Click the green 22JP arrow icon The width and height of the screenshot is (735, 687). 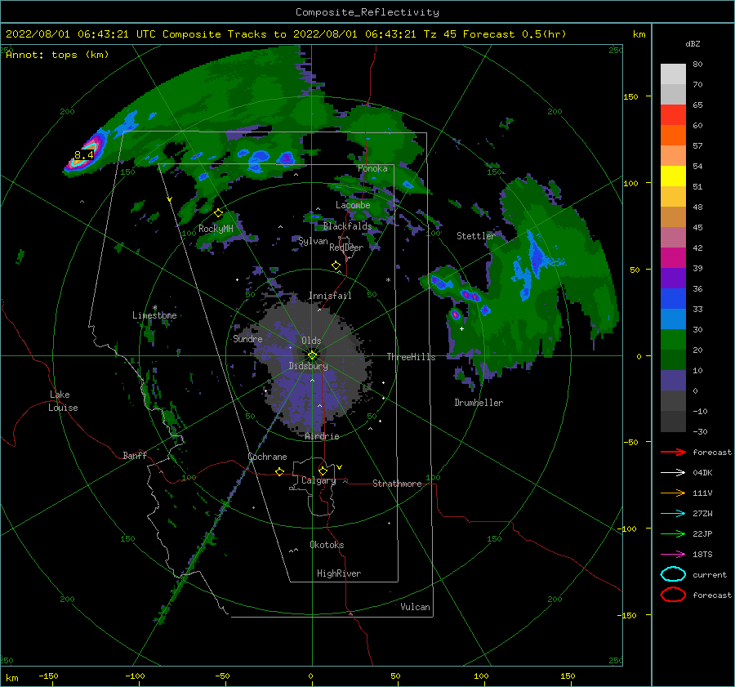pos(673,533)
